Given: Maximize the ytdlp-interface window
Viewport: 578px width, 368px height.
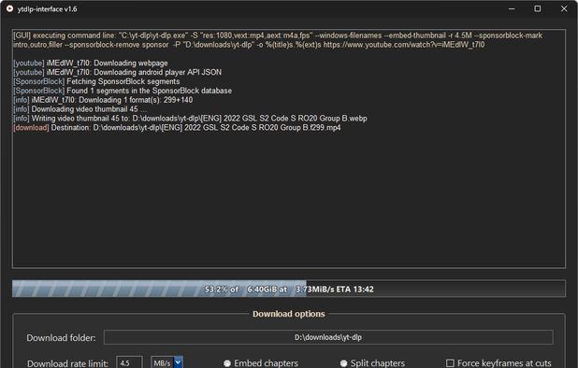Looking at the screenshot, I should pos(538,8).
